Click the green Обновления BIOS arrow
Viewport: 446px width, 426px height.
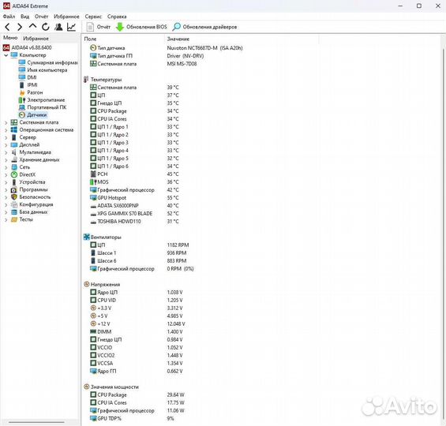(120, 27)
